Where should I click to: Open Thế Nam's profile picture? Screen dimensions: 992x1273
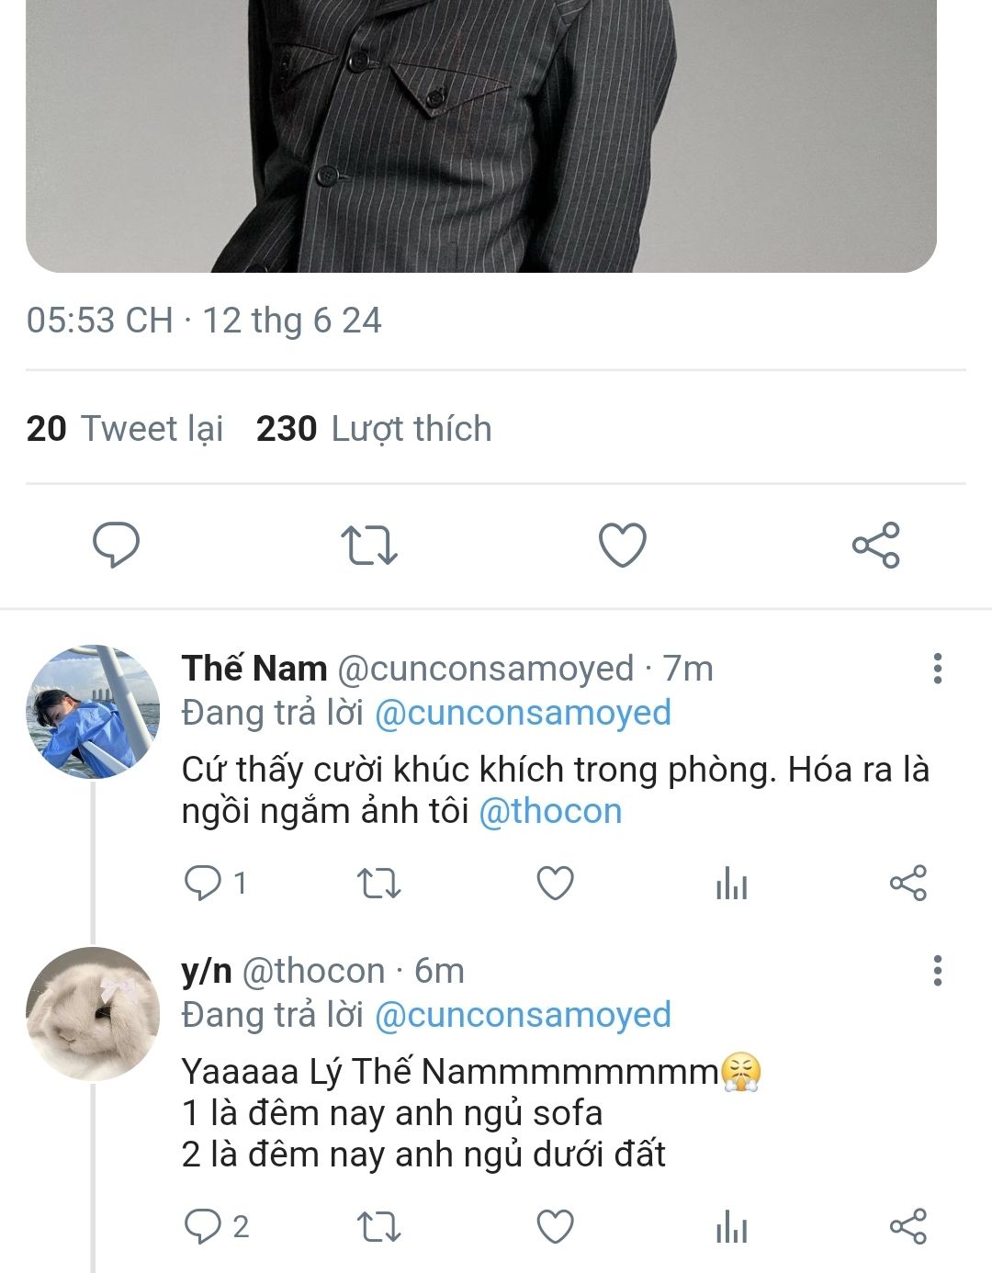[x=93, y=712]
